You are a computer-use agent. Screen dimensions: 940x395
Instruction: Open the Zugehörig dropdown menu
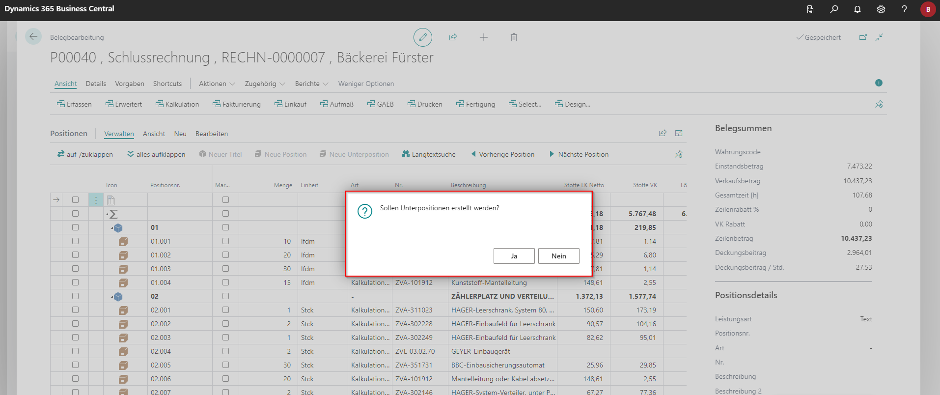point(265,84)
